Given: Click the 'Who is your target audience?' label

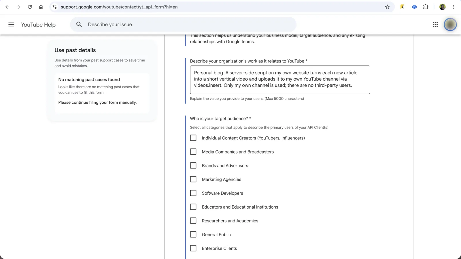Looking at the screenshot, I should [220, 119].
